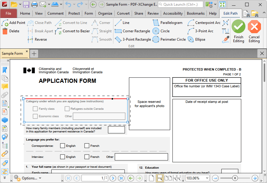Expand the Options dropdown in status bar
This screenshot has height=183, width=267.
click(40, 178)
